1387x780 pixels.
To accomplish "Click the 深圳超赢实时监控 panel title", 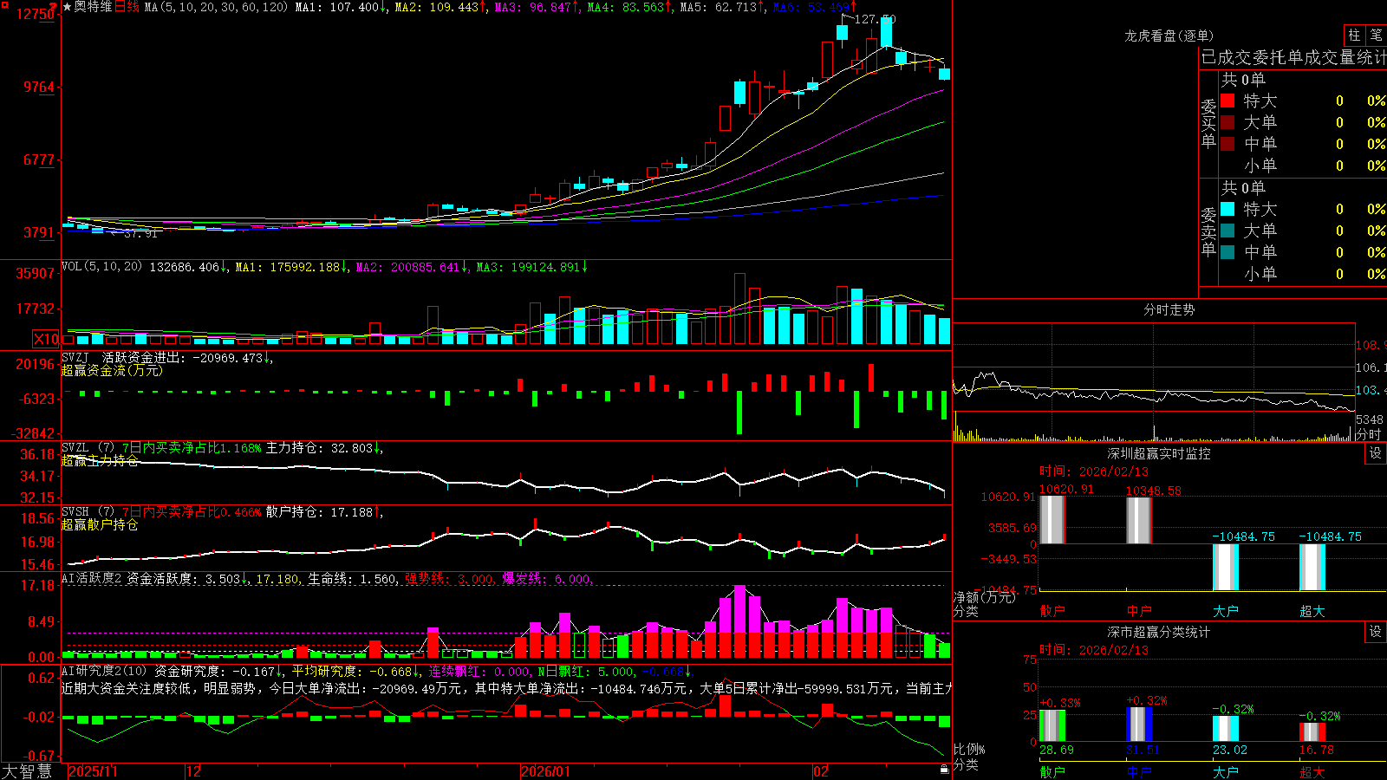I will pyautogui.click(x=1159, y=453).
